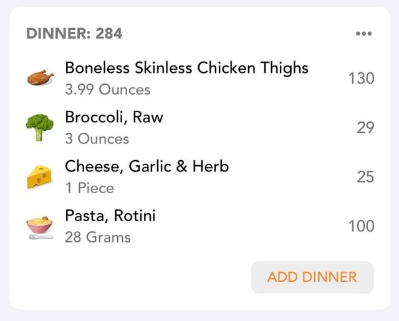
Task: Click the 3 Ounces serving text
Action: click(x=97, y=139)
